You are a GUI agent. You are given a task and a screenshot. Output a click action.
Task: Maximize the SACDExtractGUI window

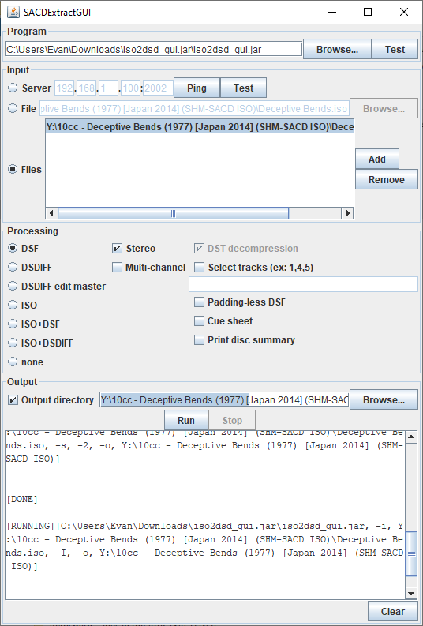368,12
